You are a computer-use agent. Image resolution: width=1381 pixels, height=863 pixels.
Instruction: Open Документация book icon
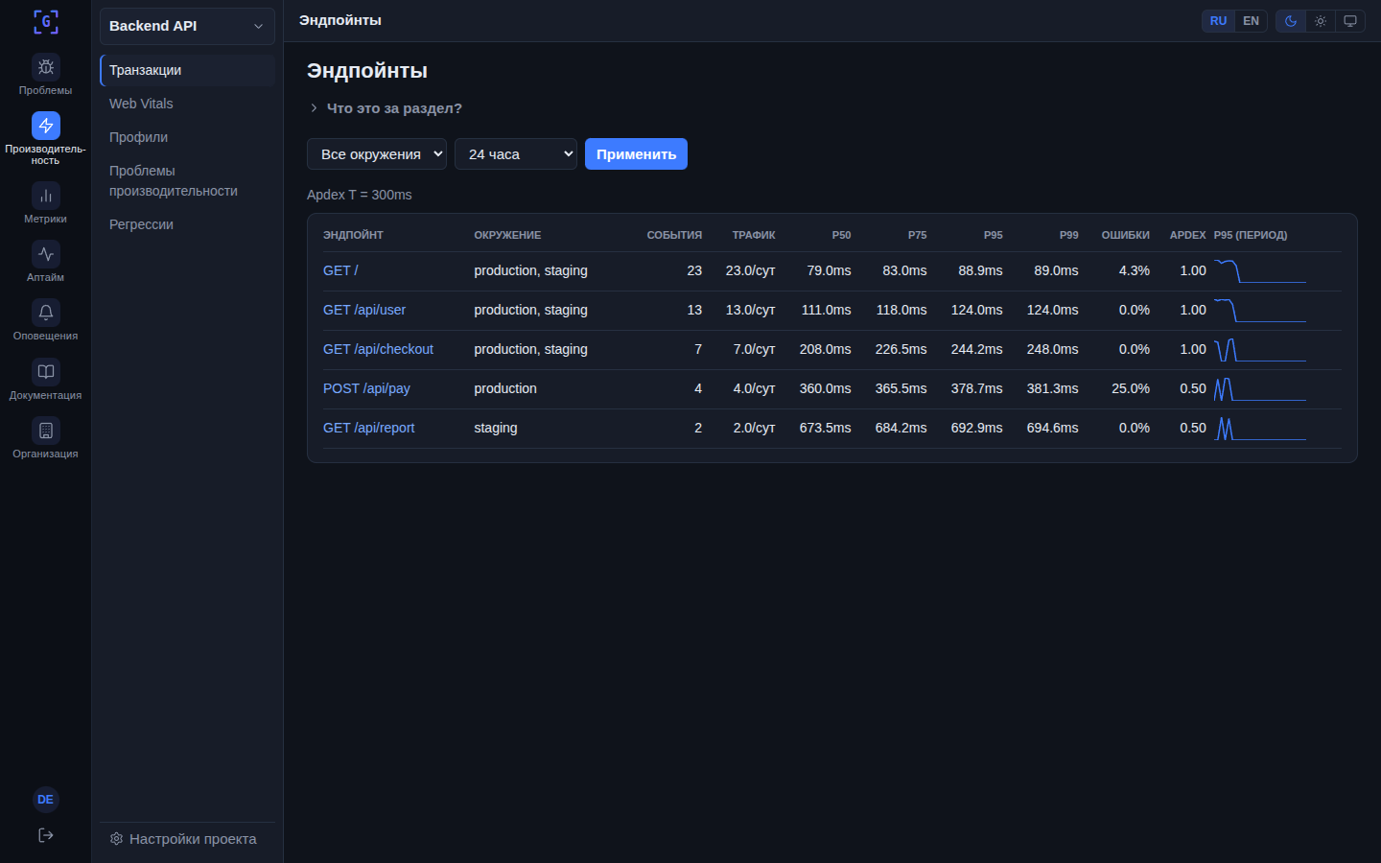click(45, 371)
